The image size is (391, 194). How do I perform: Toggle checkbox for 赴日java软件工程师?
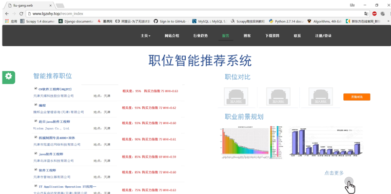(x=35, y=121)
